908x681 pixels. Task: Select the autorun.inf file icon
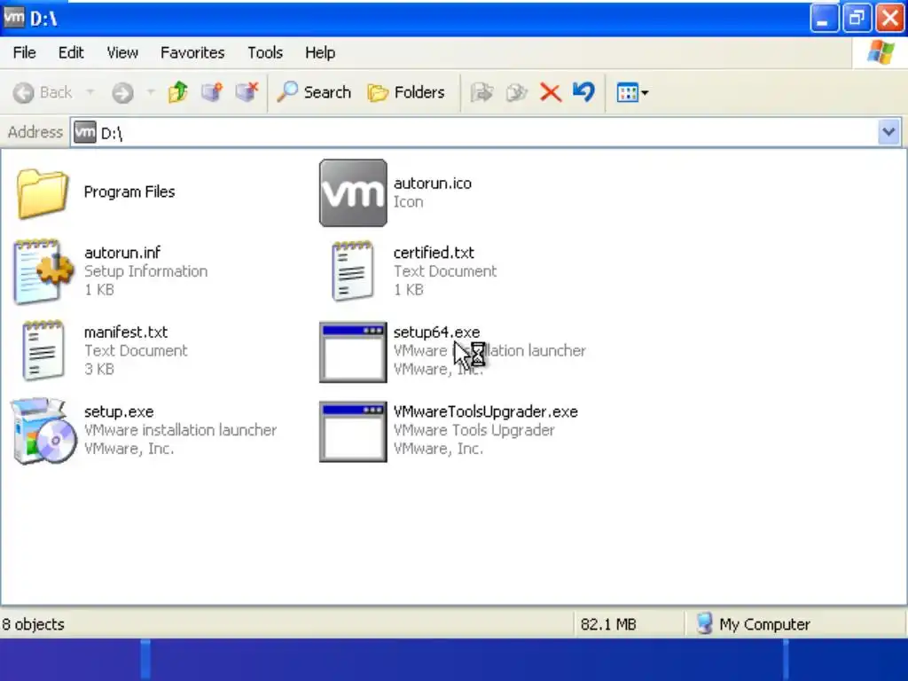[x=43, y=271]
